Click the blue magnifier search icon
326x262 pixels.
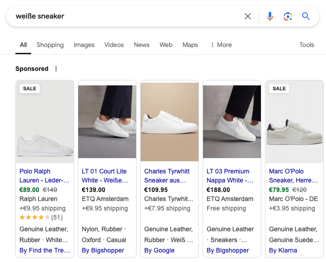[x=306, y=16]
